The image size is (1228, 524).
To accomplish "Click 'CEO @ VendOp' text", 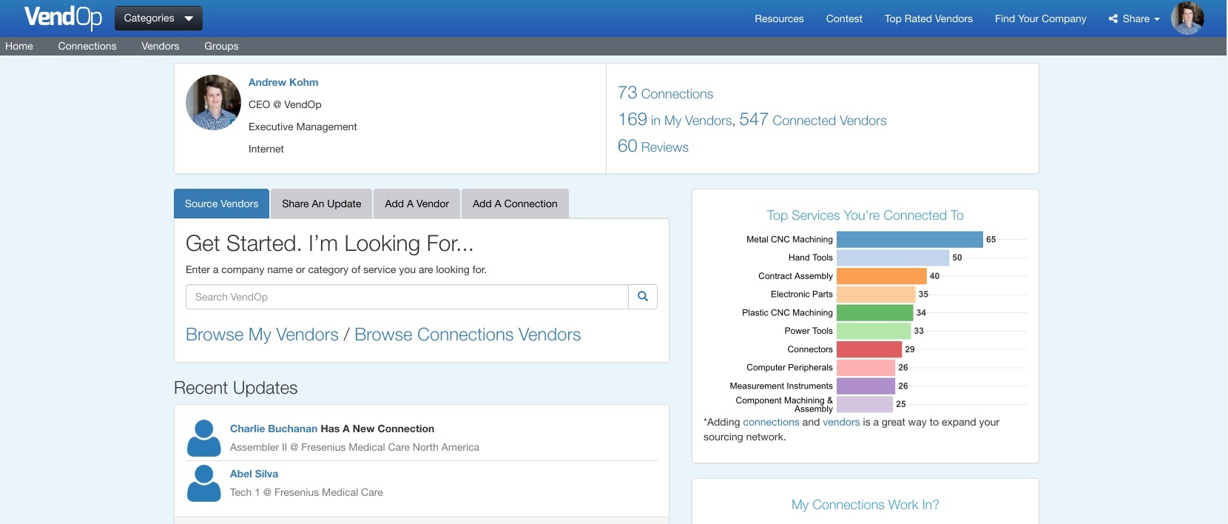I will coord(285,104).
